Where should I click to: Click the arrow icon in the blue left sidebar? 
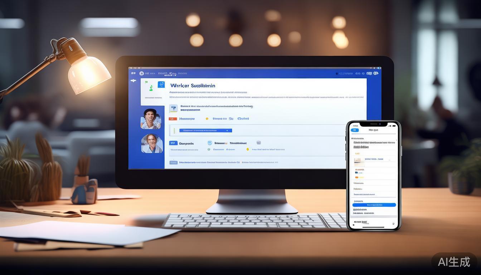click(133, 81)
